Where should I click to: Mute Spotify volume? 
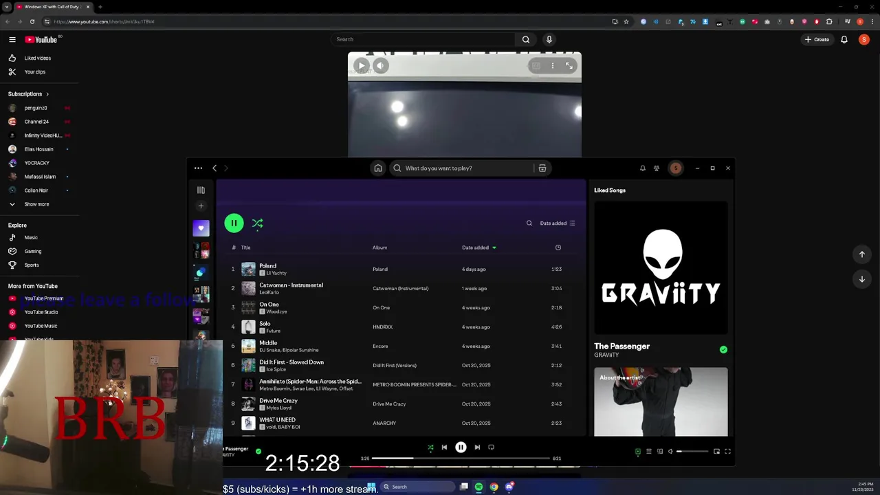(670, 451)
